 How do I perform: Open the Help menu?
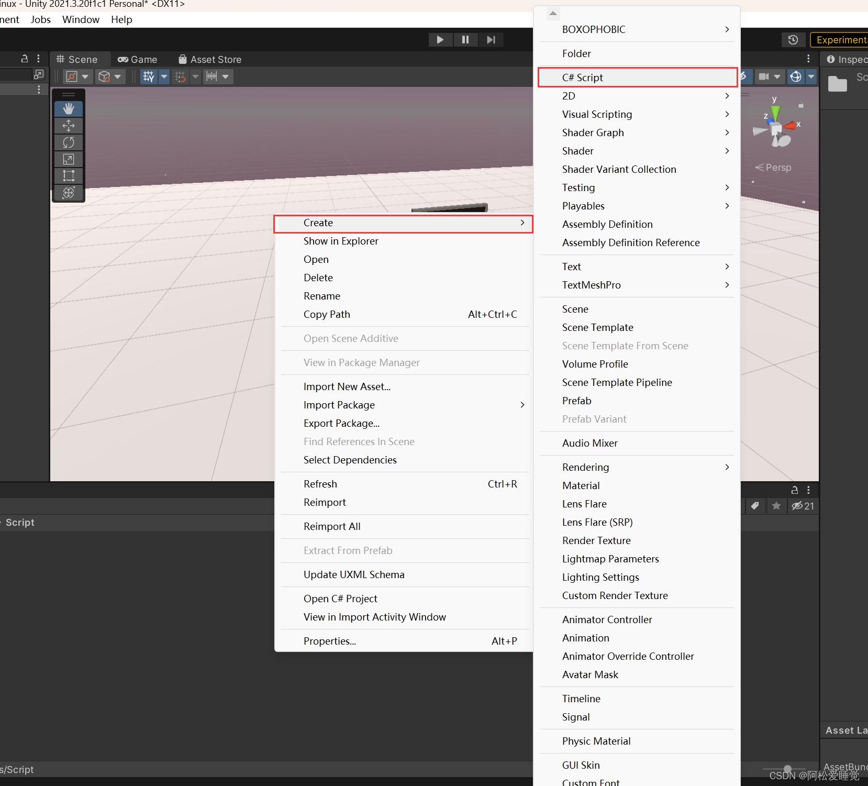coord(121,19)
